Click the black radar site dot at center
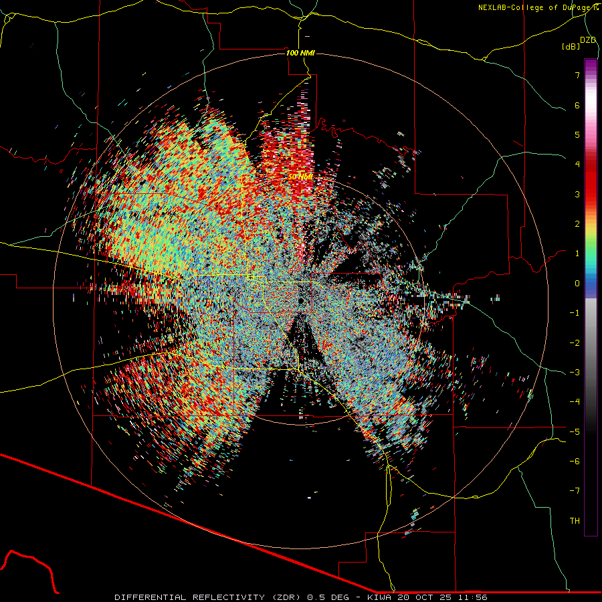This screenshot has height=602, width=602. point(300,300)
